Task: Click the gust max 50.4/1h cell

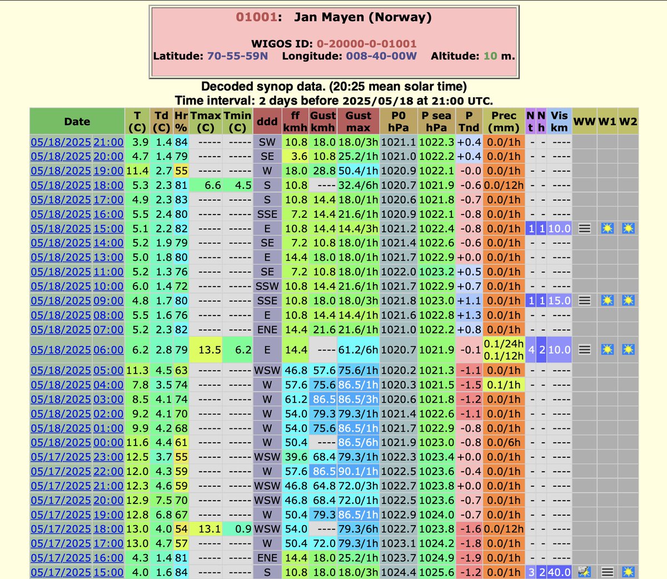Action: pyautogui.click(x=358, y=171)
